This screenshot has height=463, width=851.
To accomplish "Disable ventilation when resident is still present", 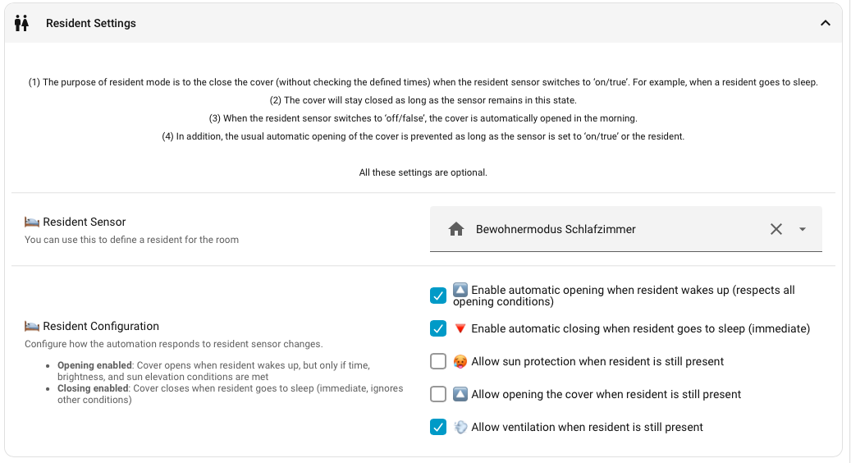I will 438,427.
